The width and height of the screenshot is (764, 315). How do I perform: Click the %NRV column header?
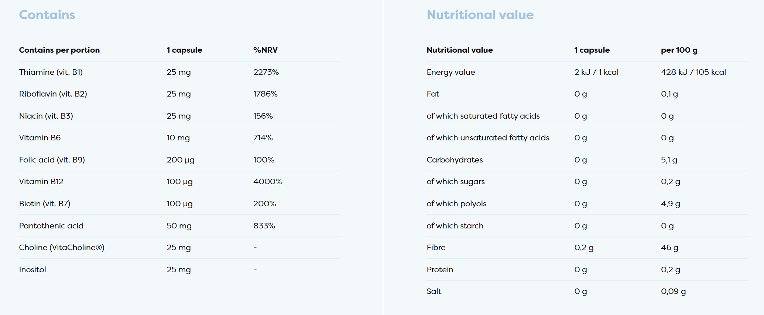(x=265, y=50)
